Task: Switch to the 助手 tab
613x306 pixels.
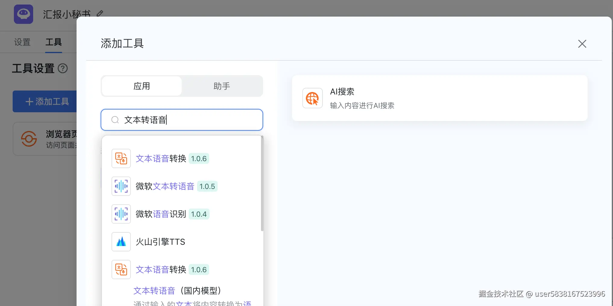Action: pyautogui.click(x=222, y=86)
